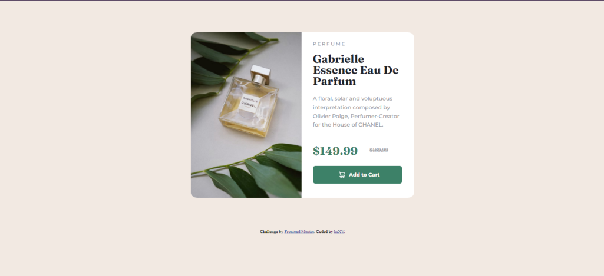The image size is (604, 276).
Task: Add the perfume to cart
Action: coord(357,175)
